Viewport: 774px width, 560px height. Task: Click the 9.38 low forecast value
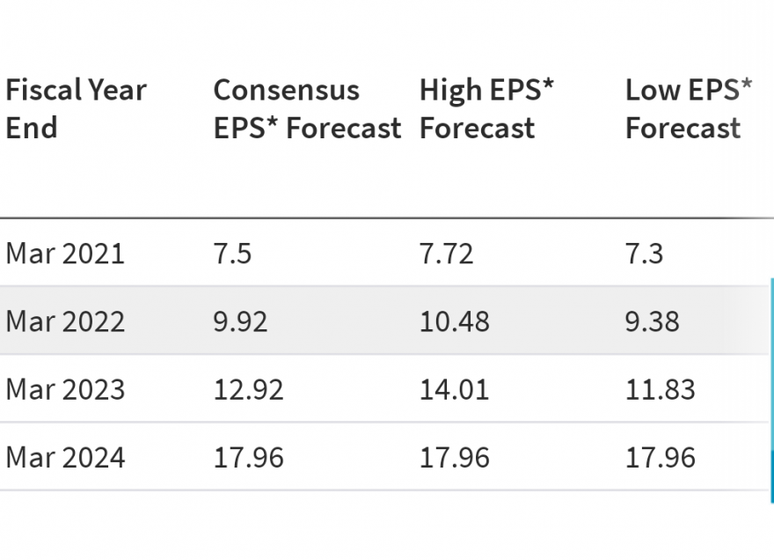coord(653,321)
